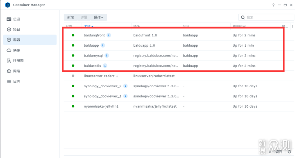This screenshot has width=295, height=158.
Task: Click info icon next to baiduredis
Action: (105, 65)
